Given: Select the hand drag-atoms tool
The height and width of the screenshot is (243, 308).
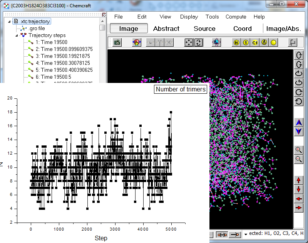Looking at the screenshot, I should [137, 42].
